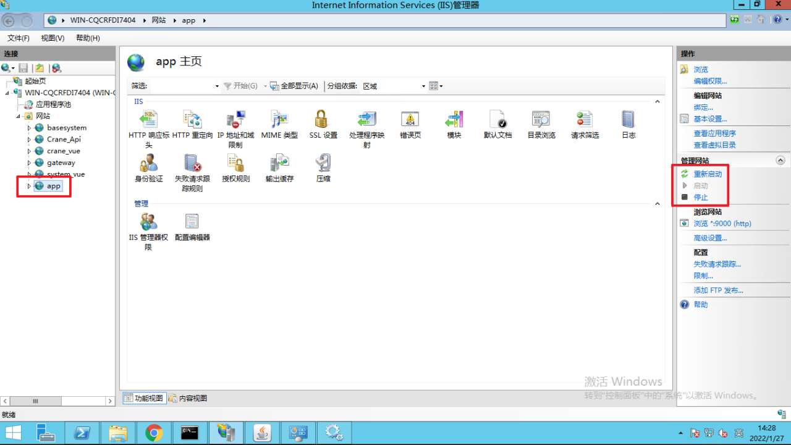This screenshot has height=445, width=791.
Task: Select the 应用程序池 tree node
Action: pyautogui.click(x=53, y=104)
